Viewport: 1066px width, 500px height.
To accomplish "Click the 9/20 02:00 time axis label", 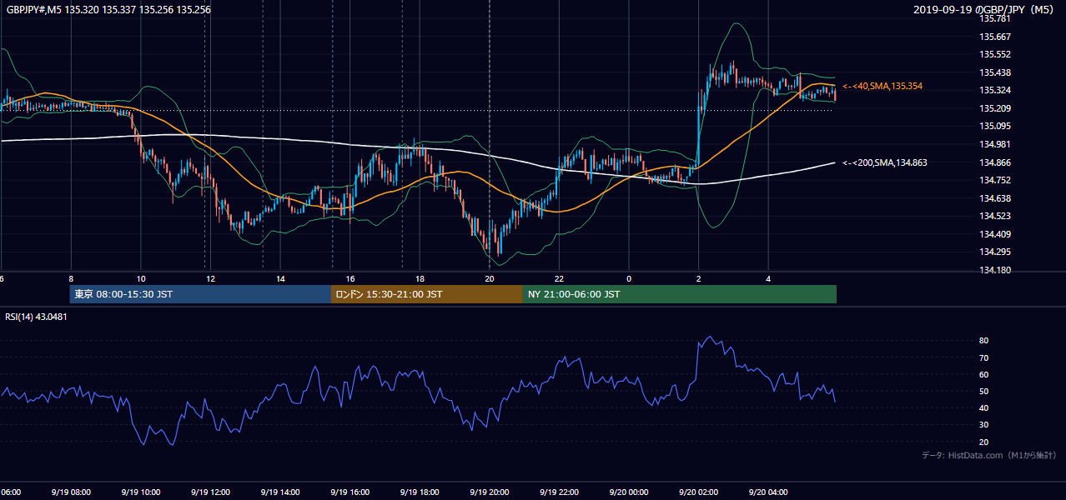I will click(x=699, y=492).
